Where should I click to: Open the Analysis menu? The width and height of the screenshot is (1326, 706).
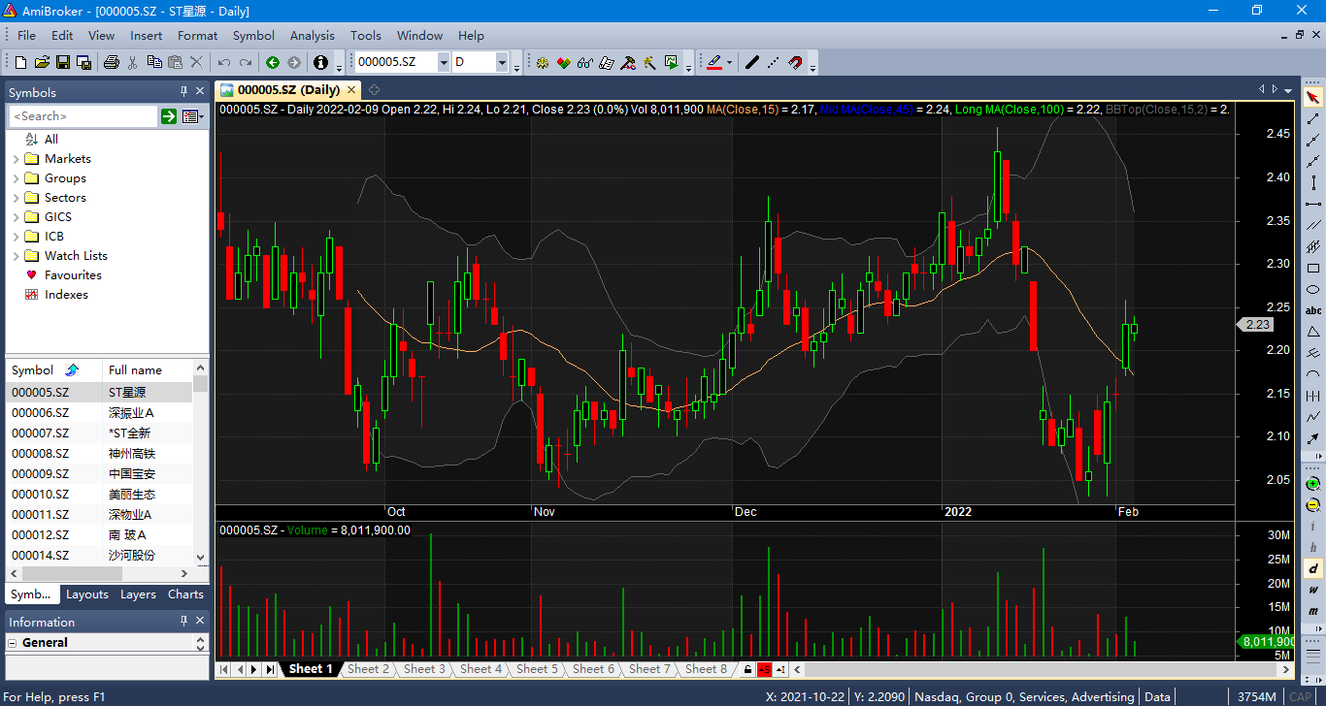[x=312, y=36]
